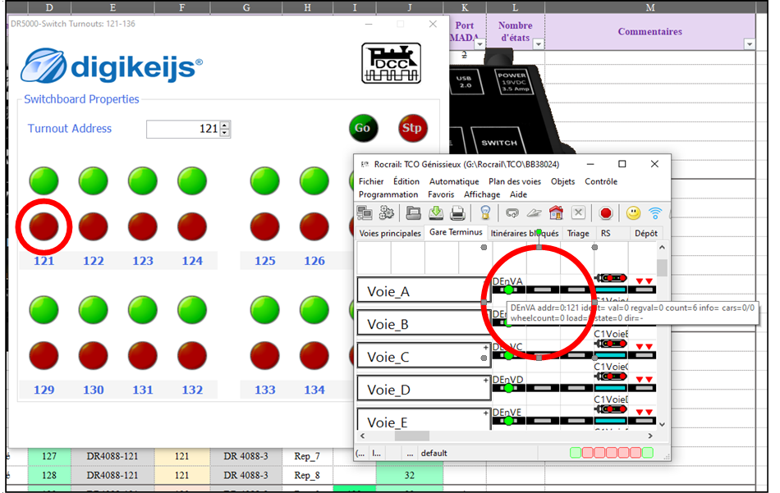Click the yellow smiley face toolbar icon
This screenshot has height=493, width=780.
click(633, 213)
